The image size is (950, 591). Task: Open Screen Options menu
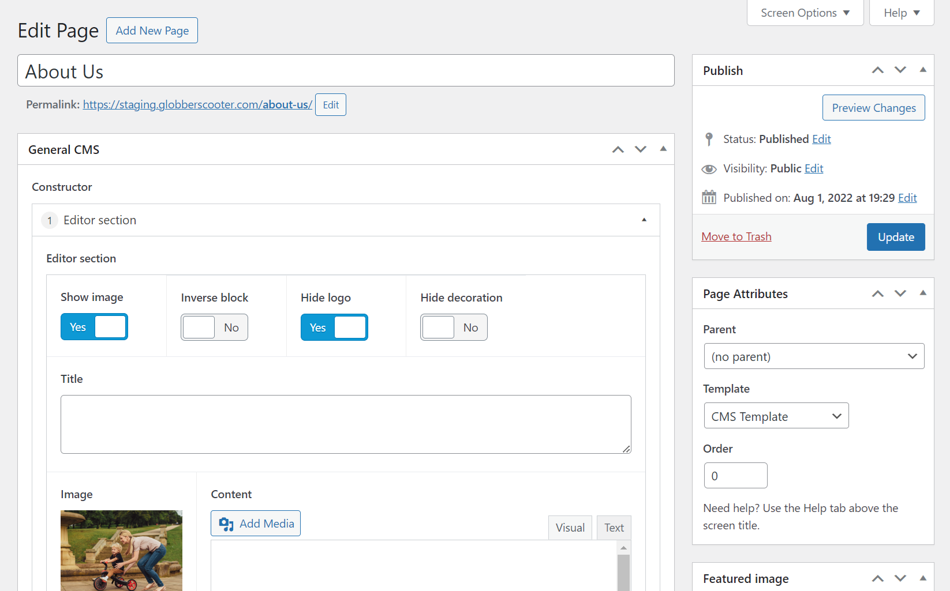[805, 13]
